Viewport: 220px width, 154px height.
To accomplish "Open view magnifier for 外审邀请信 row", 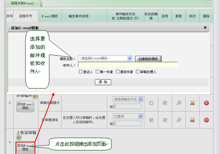I will pyautogui.click(x=179, y=120).
